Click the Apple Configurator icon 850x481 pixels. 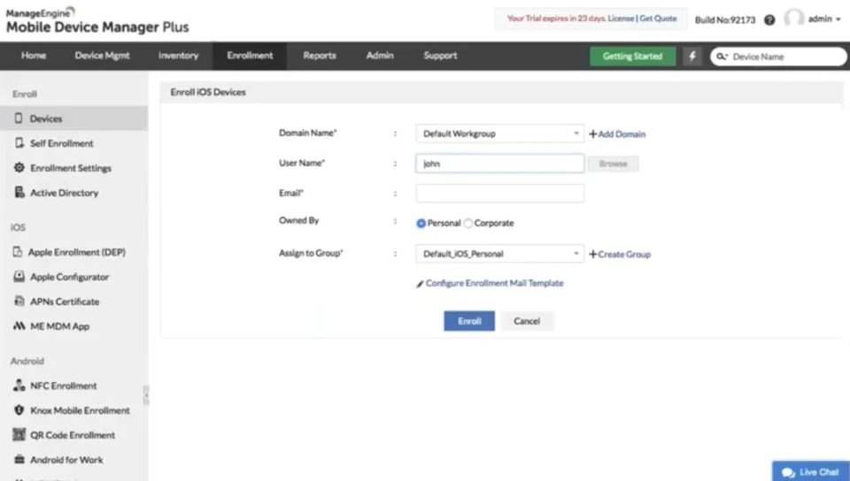click(x=19, y=277)
